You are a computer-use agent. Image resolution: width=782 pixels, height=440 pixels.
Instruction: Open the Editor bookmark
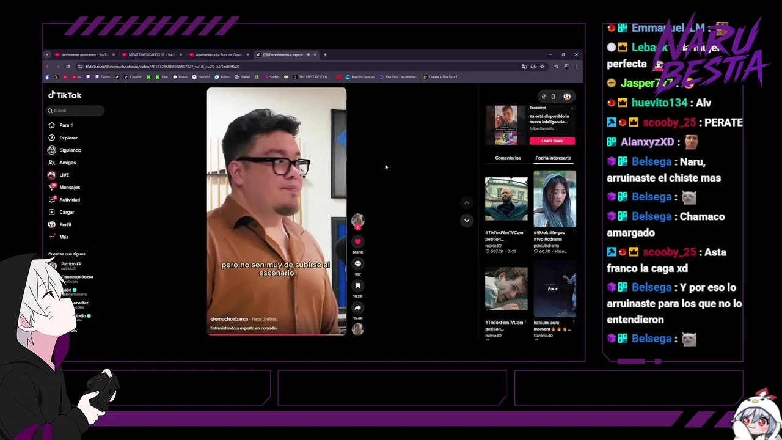point(222,77)
